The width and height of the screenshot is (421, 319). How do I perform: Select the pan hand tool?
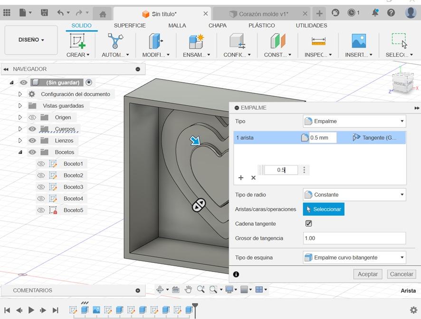188,290
